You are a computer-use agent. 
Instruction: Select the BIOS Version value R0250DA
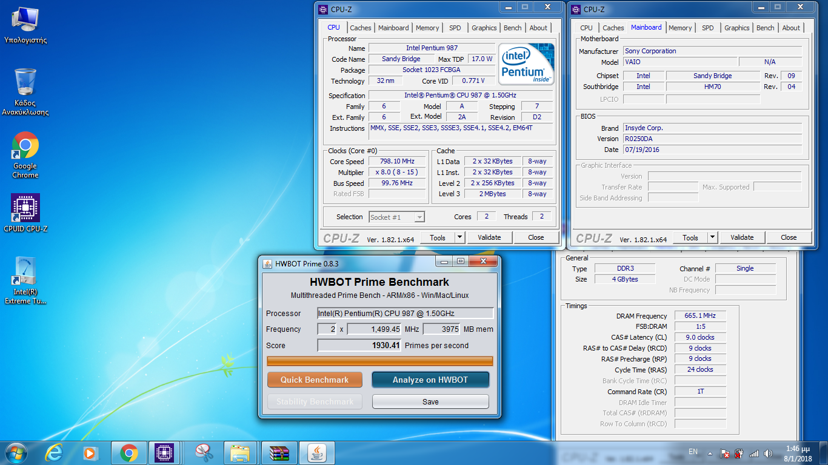pos(712,139)
